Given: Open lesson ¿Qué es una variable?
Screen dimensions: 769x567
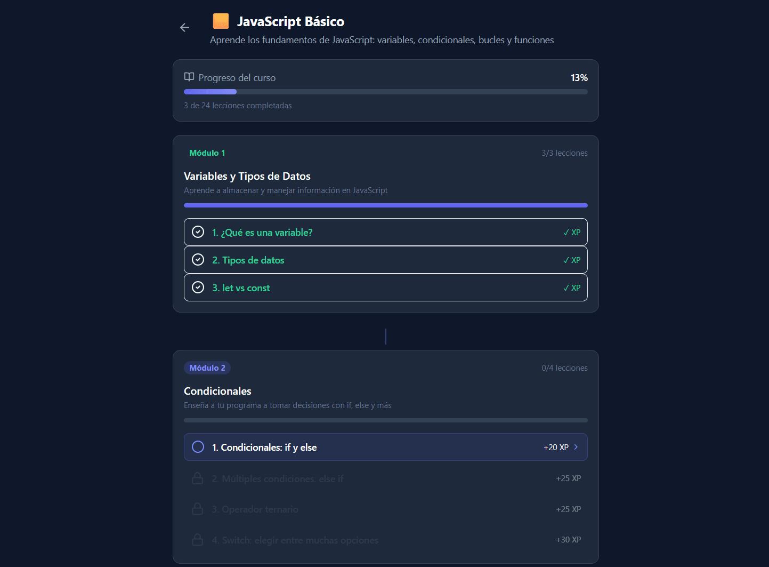Looking at the screenshot, I should [262, 233].
